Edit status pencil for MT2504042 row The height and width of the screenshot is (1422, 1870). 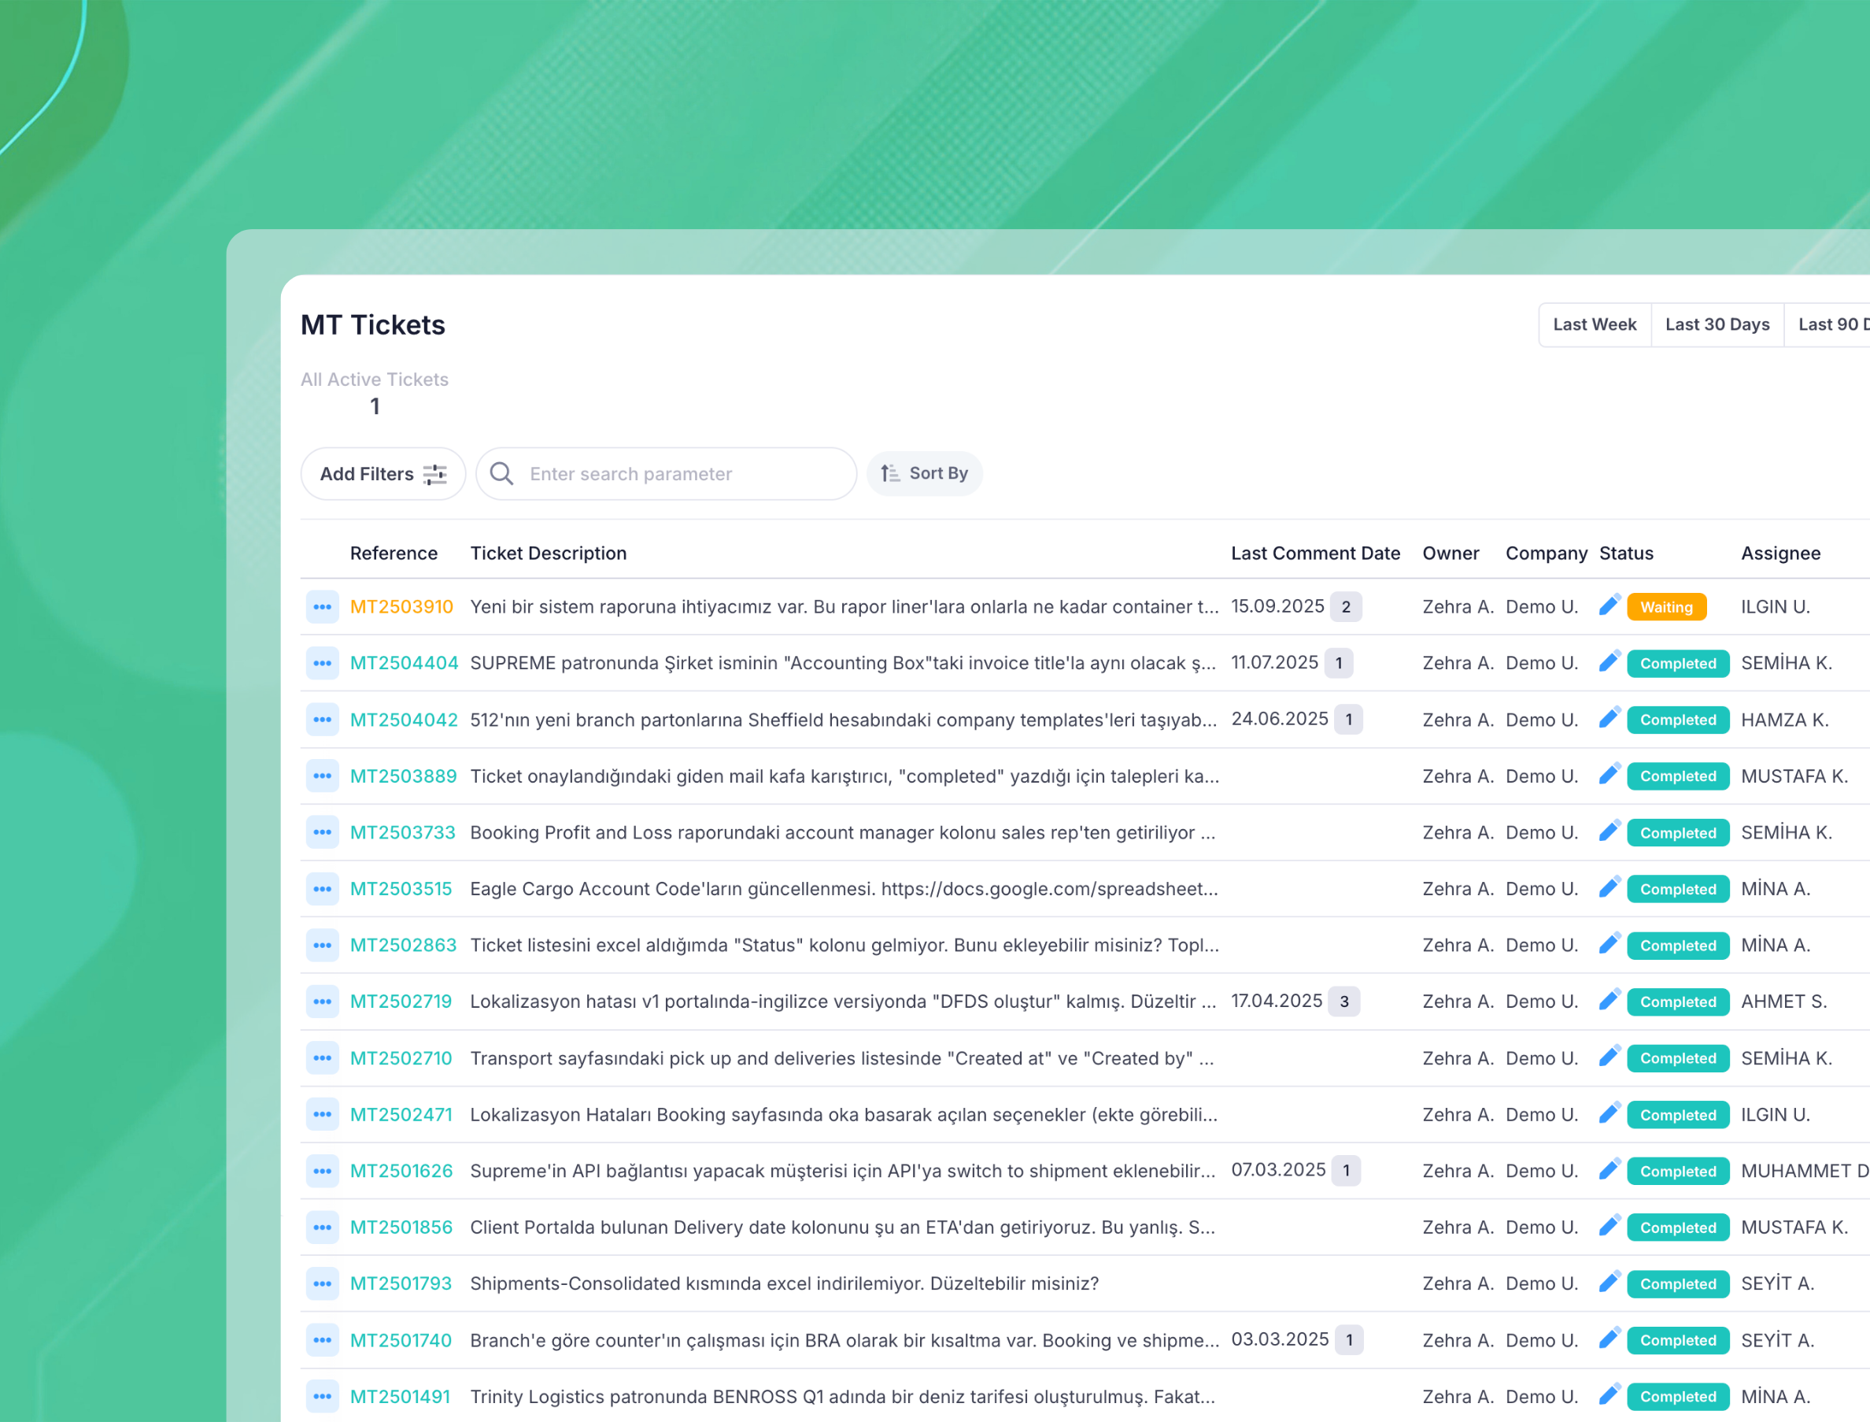(x=1609, y=719)
